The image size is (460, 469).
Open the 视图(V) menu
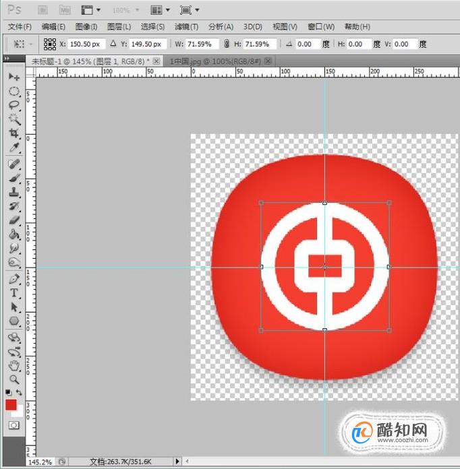coord(285,27)
